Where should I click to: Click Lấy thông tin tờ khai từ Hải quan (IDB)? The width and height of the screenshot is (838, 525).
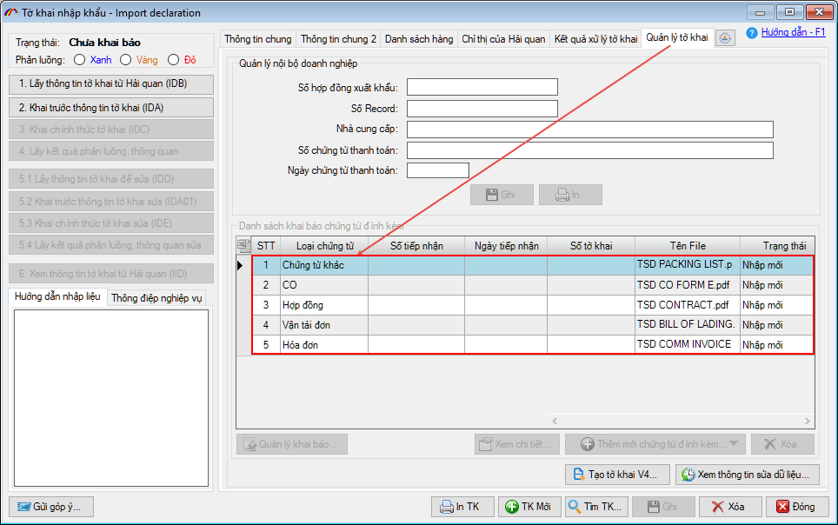tap(110, 84)
